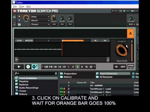This screenshot has height=112, width=150.
Task: Click the Preparation favorite folder icon
Action: (x=62, y=73)
